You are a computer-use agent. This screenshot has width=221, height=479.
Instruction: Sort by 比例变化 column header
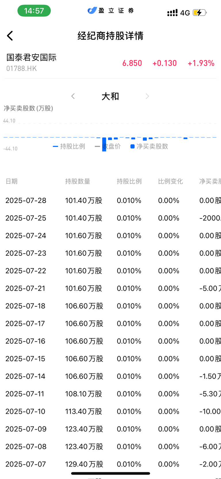click(170, 181)
